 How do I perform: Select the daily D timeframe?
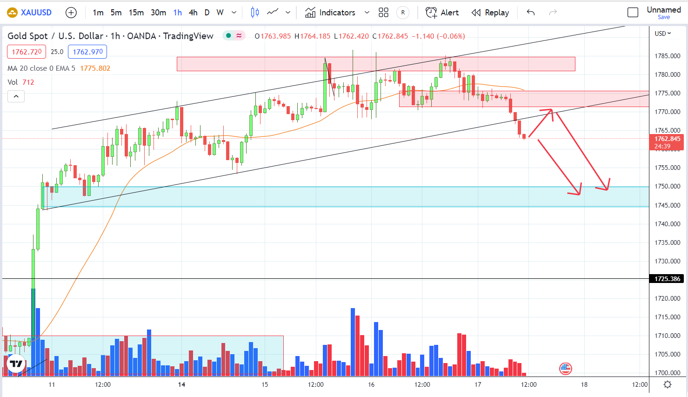[x=207, y=13]
